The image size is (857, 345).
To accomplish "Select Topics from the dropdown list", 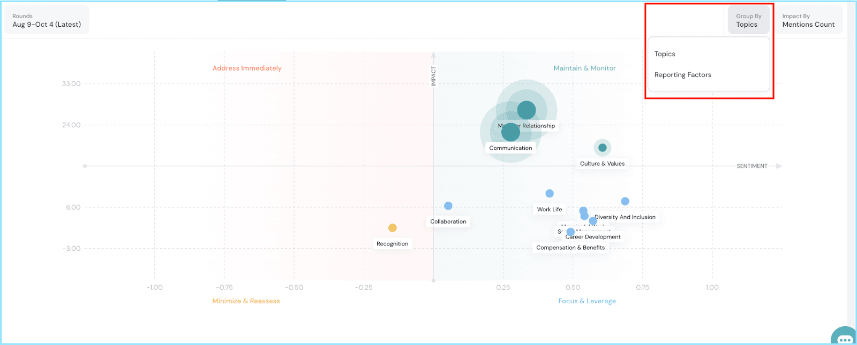I will [x=665, y=54].
